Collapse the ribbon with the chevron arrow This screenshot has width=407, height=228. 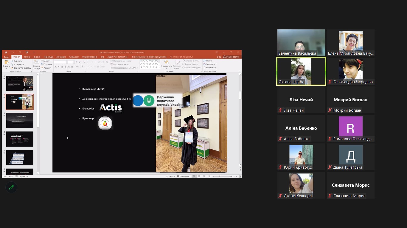pyautogui.click(x=240, y=71)
